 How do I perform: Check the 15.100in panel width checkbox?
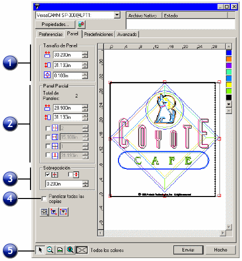pyautogui.click(x=48, y=137)
